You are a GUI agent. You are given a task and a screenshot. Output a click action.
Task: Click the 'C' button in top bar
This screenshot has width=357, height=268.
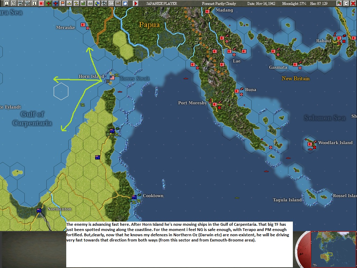[346, 3]
